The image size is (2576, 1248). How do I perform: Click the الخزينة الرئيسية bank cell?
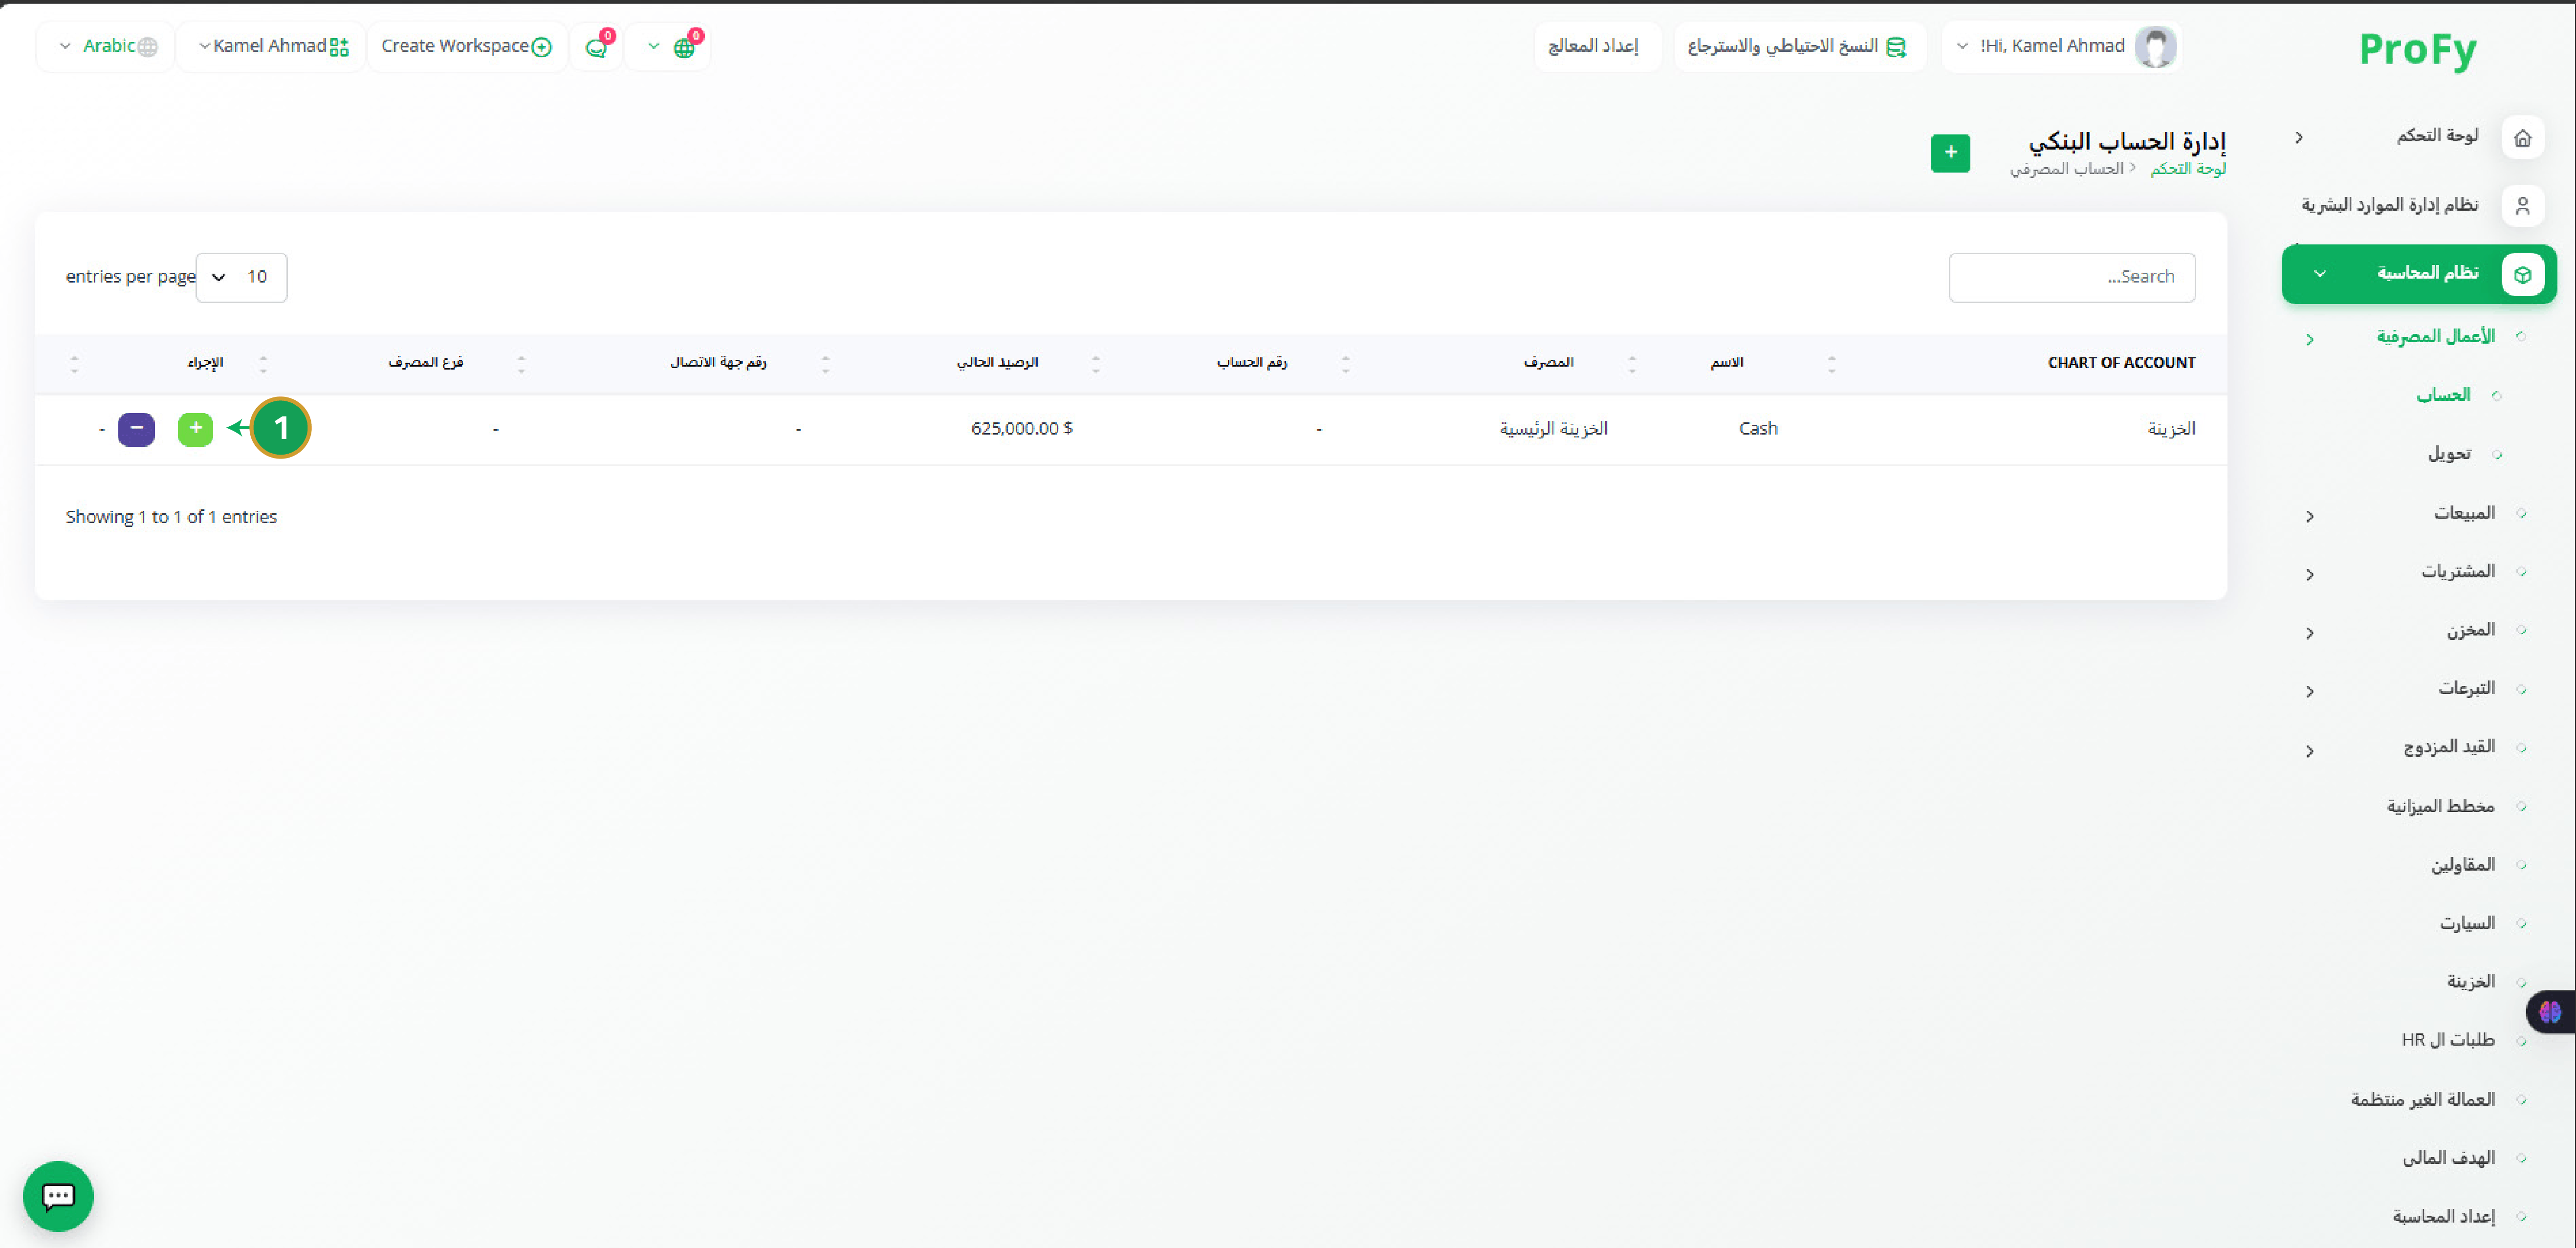click(1553, 429)
